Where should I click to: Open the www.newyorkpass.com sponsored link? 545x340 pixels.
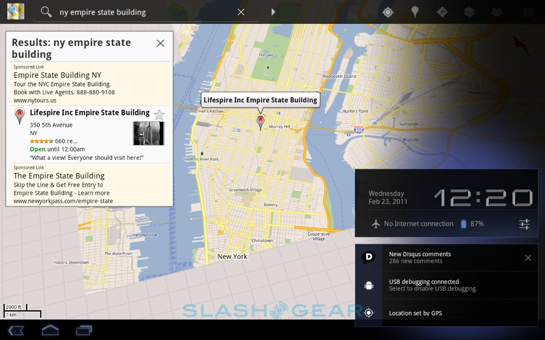63,201
